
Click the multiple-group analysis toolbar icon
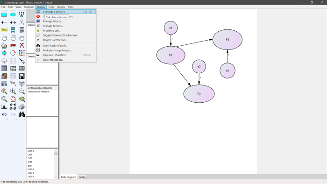point(13,106)
